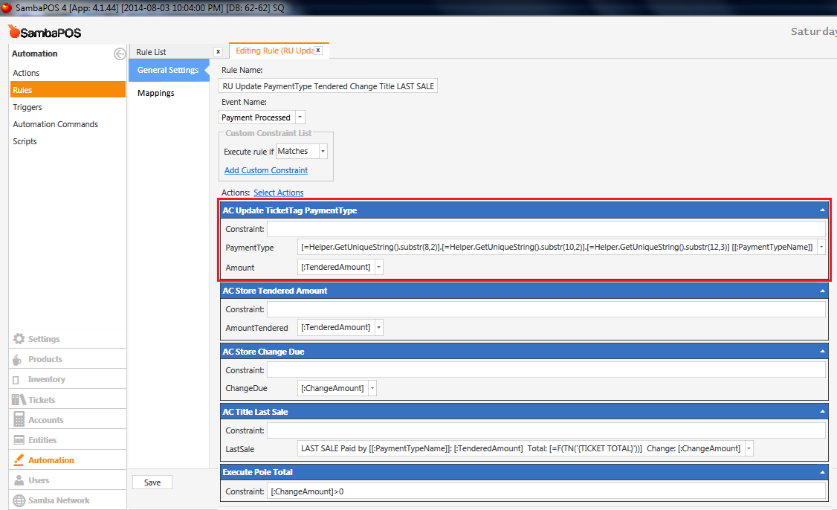
Task: Open the ChangeDue dropdown arrow
Action: [372, 388]
